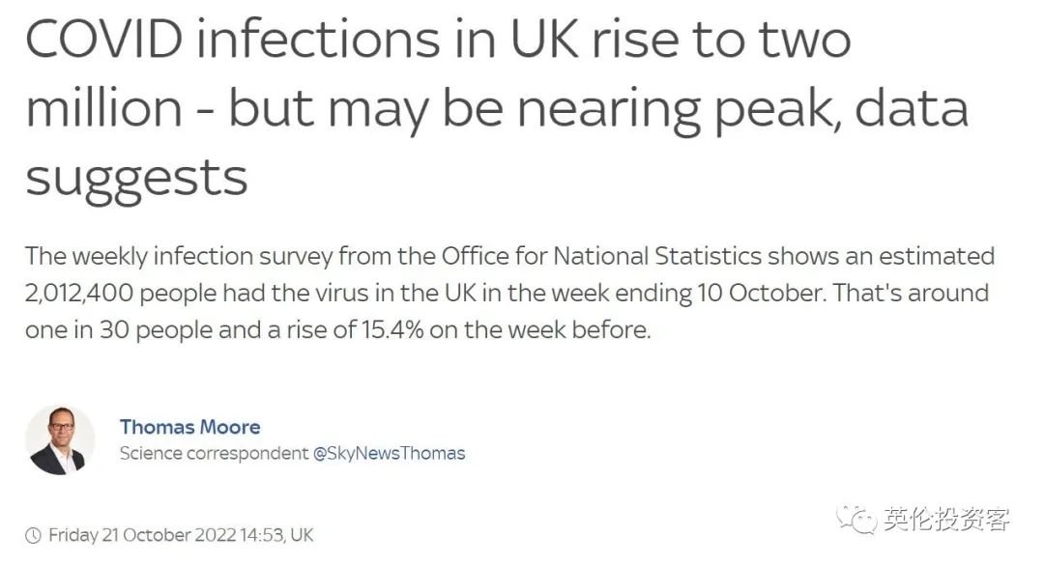Open the Thomas Moore author name link
Screen dimensions: 1044x565
tap(189, 427)
